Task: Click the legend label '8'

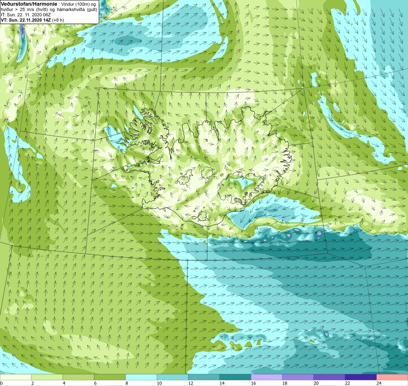Action: click(127, 383)
